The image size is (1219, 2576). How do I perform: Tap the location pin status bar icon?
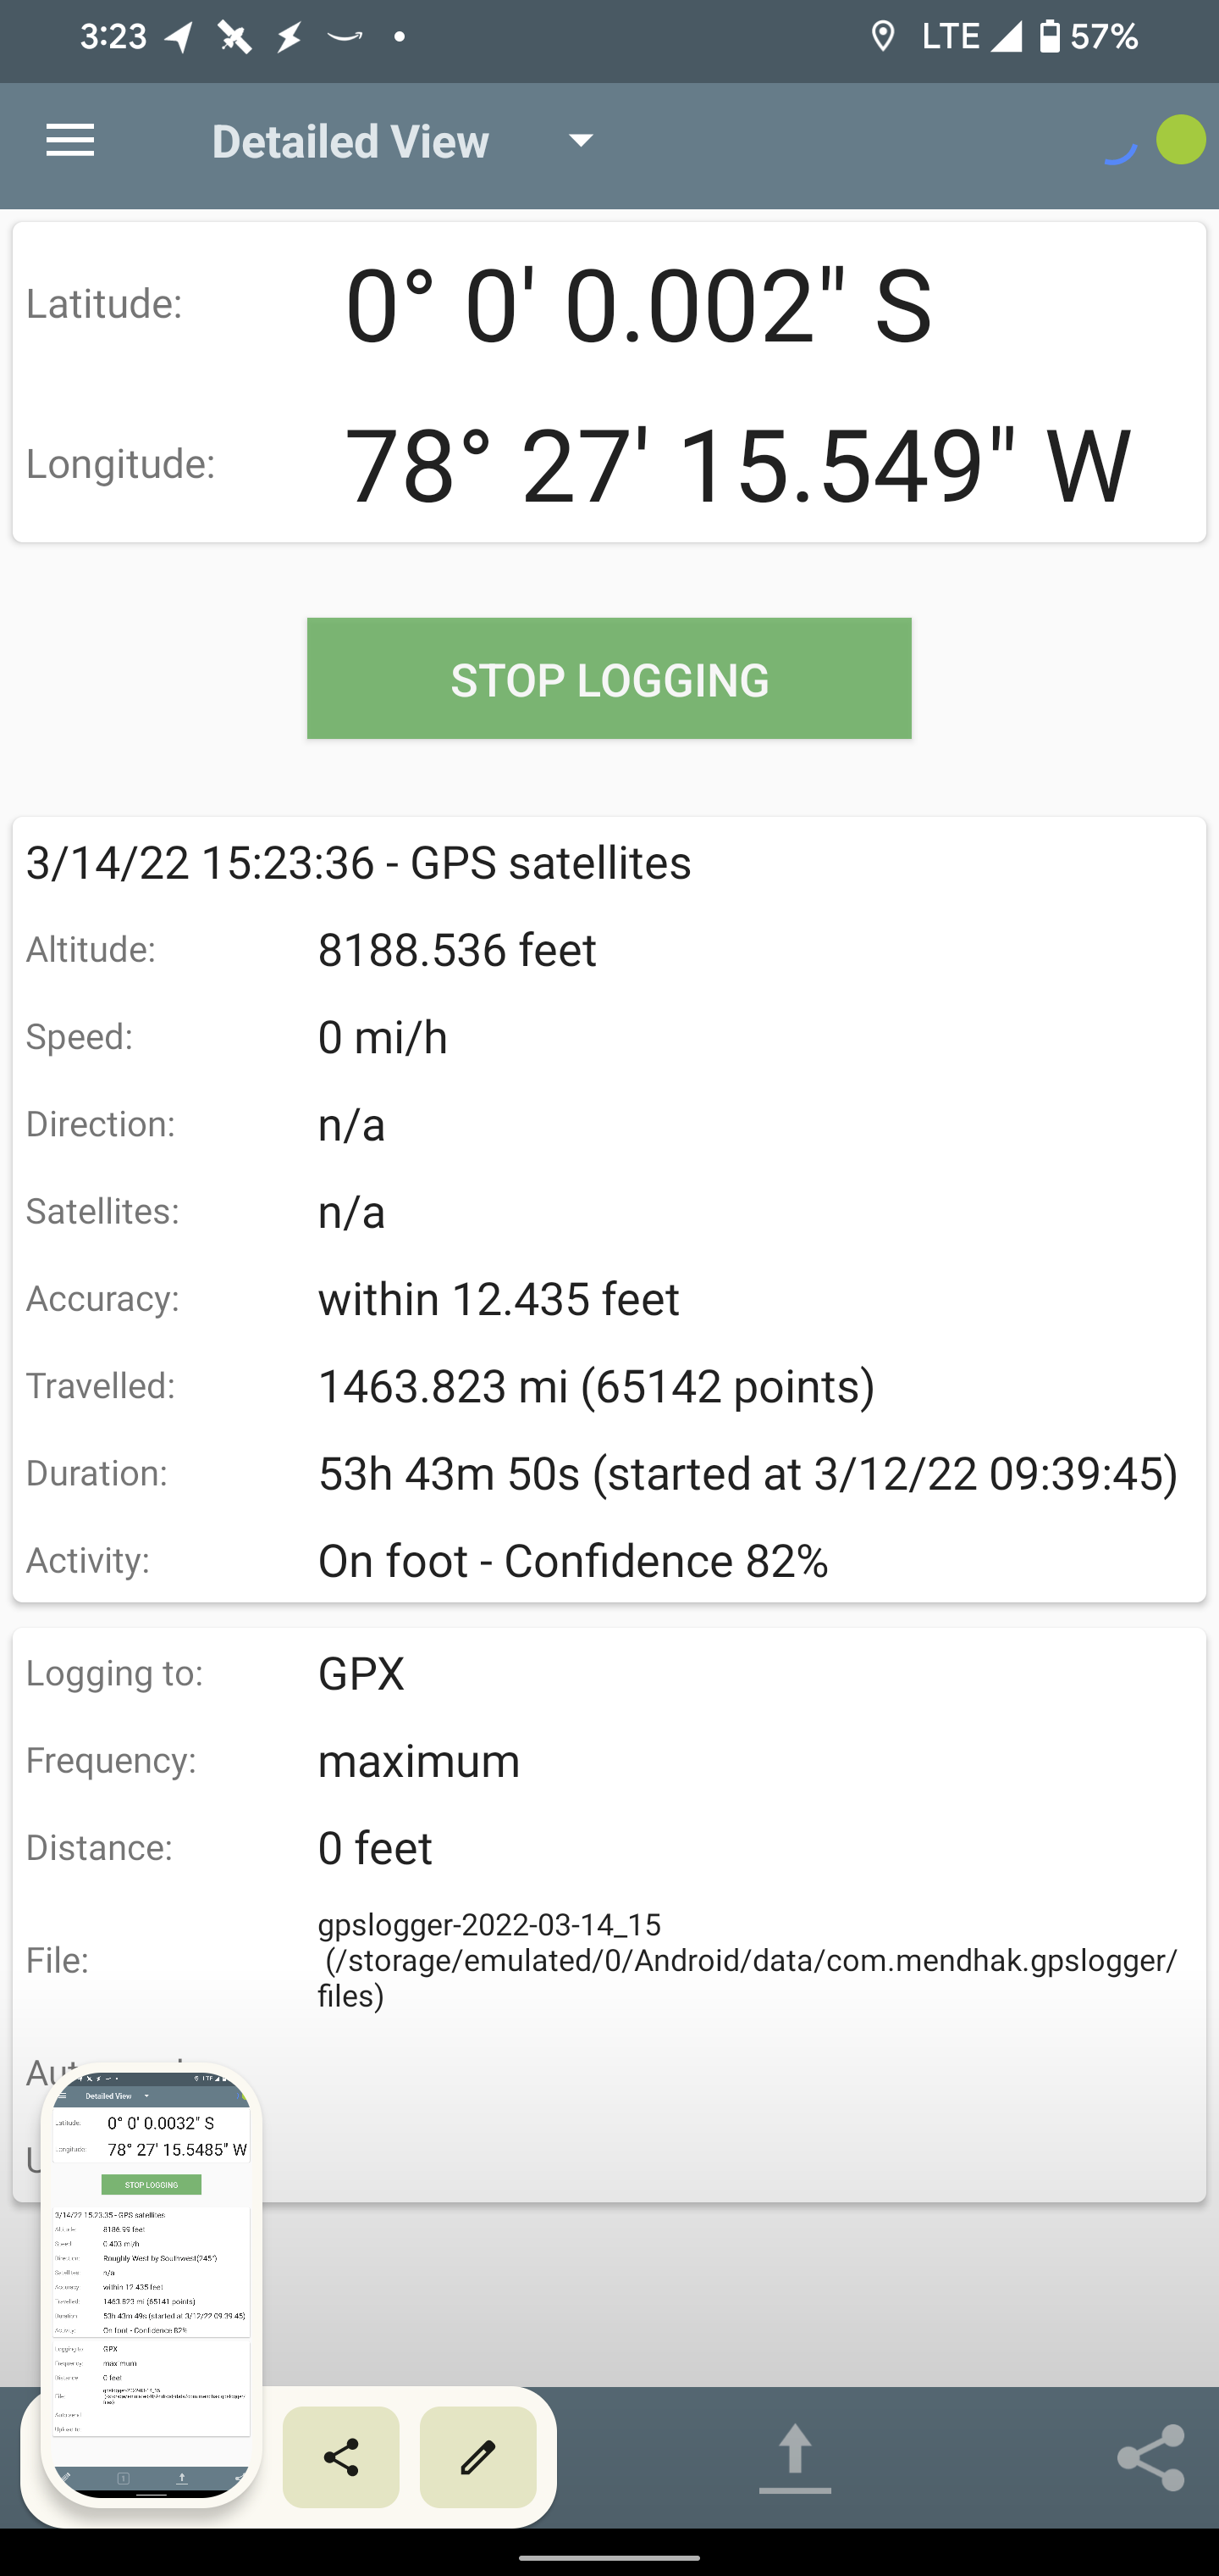click(882, 37)
